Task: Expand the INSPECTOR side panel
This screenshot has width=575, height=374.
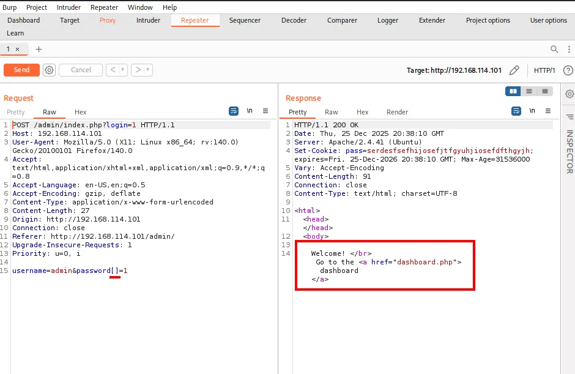Action: [x=569, y=151]
